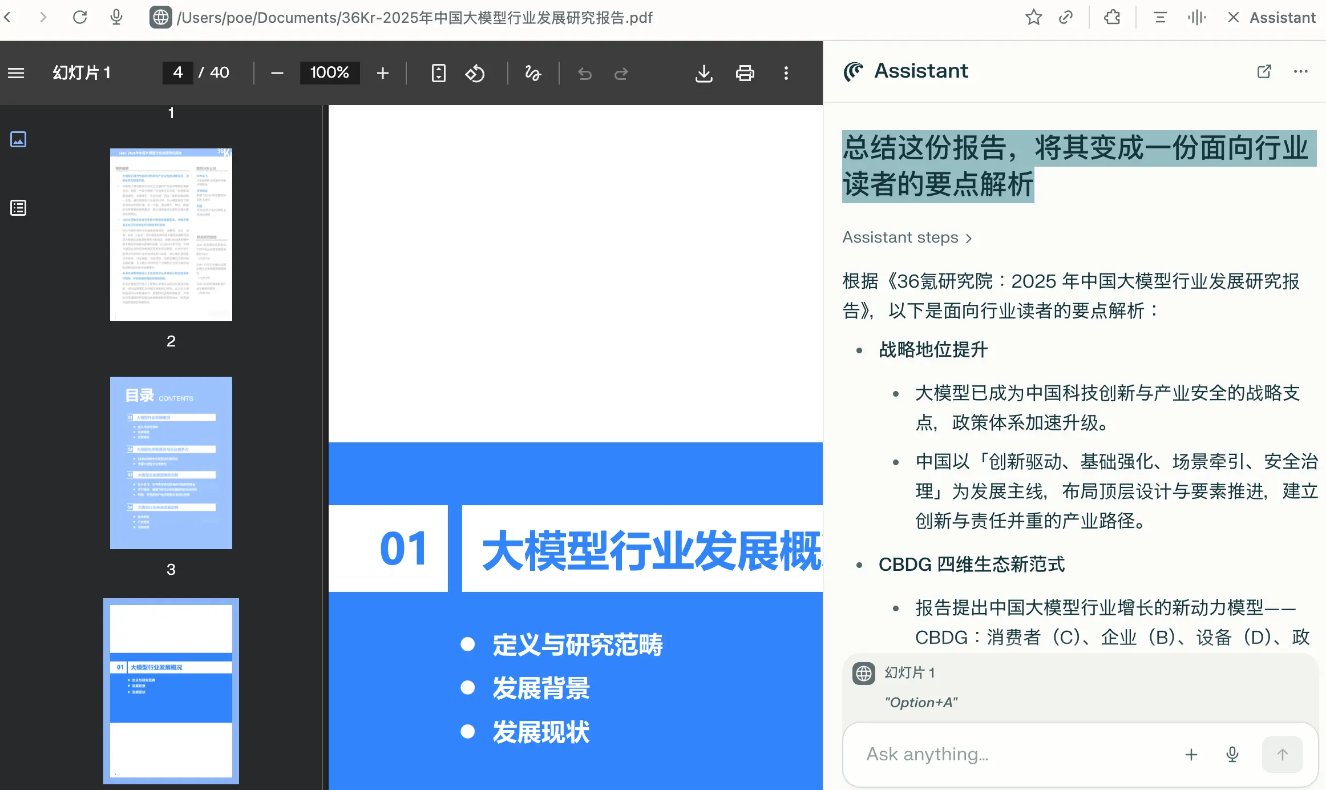1326x790 pixels.
Task: Print the PDF document
Action: [745, 73]
